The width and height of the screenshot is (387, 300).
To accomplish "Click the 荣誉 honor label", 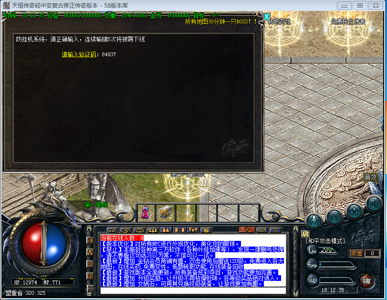I will [x=356, y=253].
